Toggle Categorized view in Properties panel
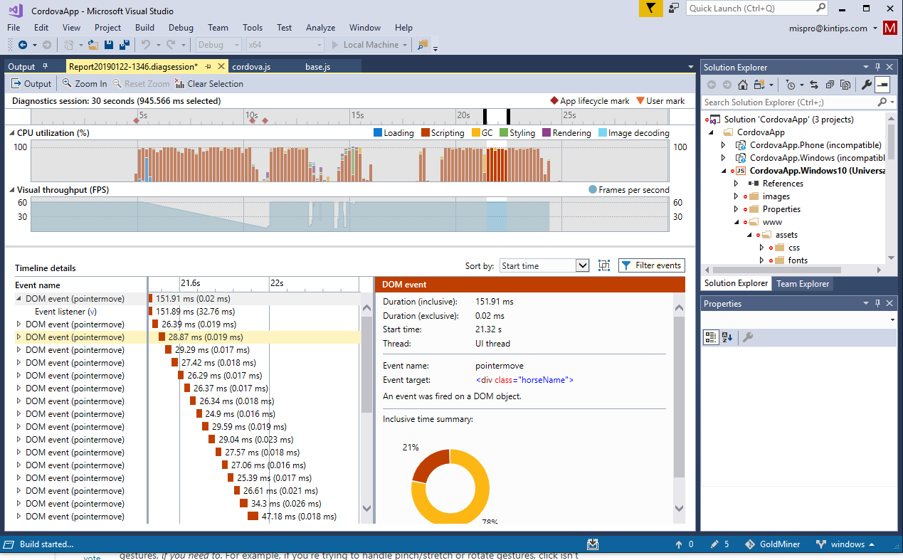The height and width of the screenshot is (560, 903). pos(711,337)
